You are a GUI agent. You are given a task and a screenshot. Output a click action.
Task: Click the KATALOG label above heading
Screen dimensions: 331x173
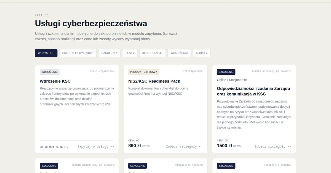[42, 15]
